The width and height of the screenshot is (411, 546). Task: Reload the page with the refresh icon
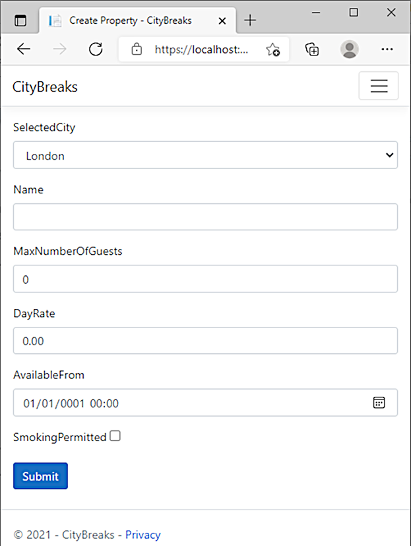coord(96,49)
